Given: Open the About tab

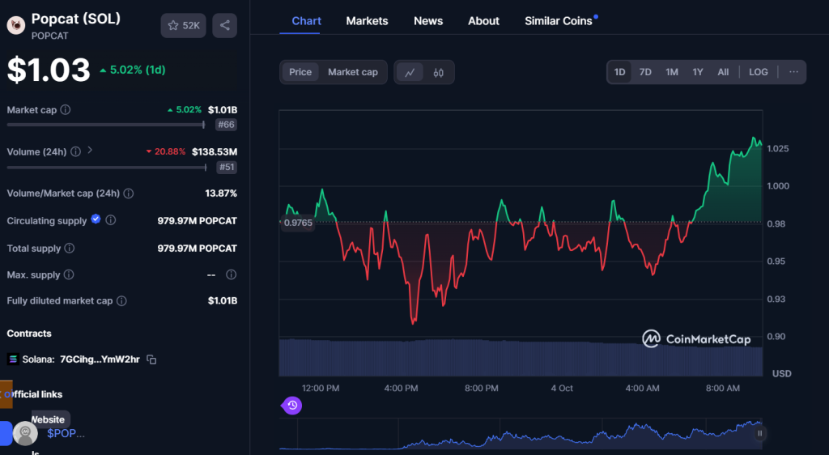Looking at the screenshot, I should point(483,21).
